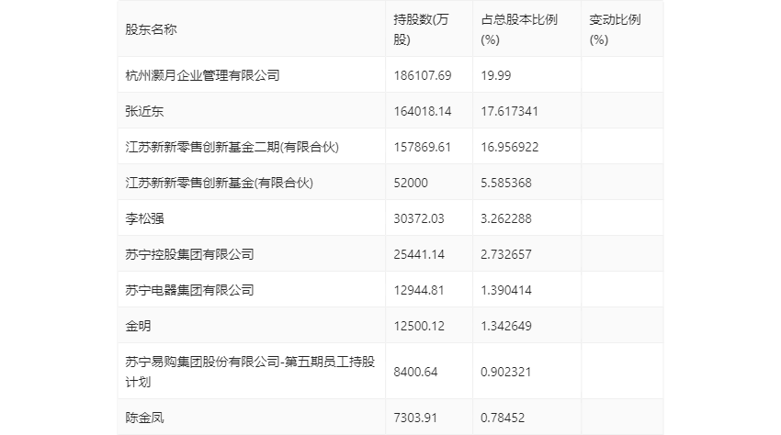The width and height of the screenshot is (781, 435).
Task: Select the percentage 1.390414
Action: point(506,290)
